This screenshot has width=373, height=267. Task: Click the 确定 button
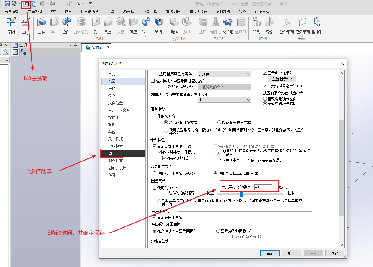[x=270, y=253]
